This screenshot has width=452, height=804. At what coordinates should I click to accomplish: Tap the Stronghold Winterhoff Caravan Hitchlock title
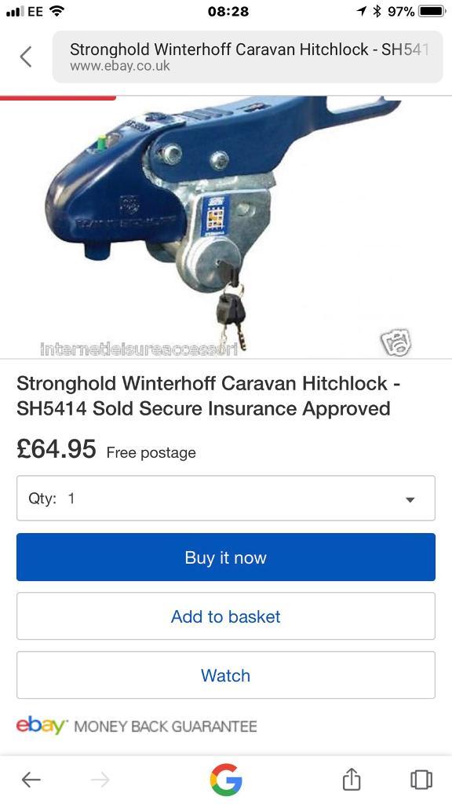209,396
